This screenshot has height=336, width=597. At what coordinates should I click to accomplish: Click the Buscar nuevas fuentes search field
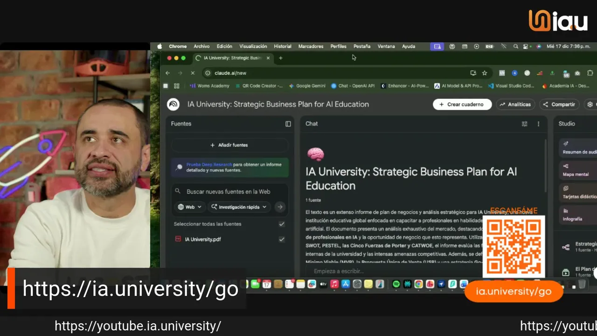(x=229, y=191)
